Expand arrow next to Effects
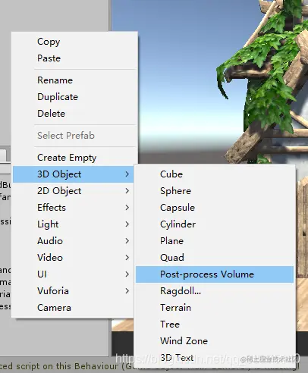Viewport: 308px width, 373px height. (127, 208)
